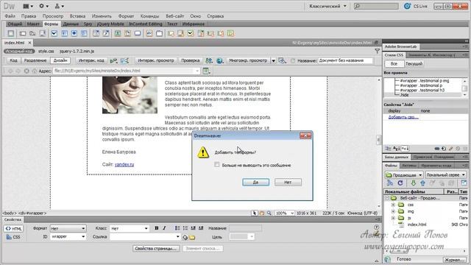Click the attach style sheet chain icon
Image resolution: width=471 pixels, height=265 pixels.
[x=437, y=149]
